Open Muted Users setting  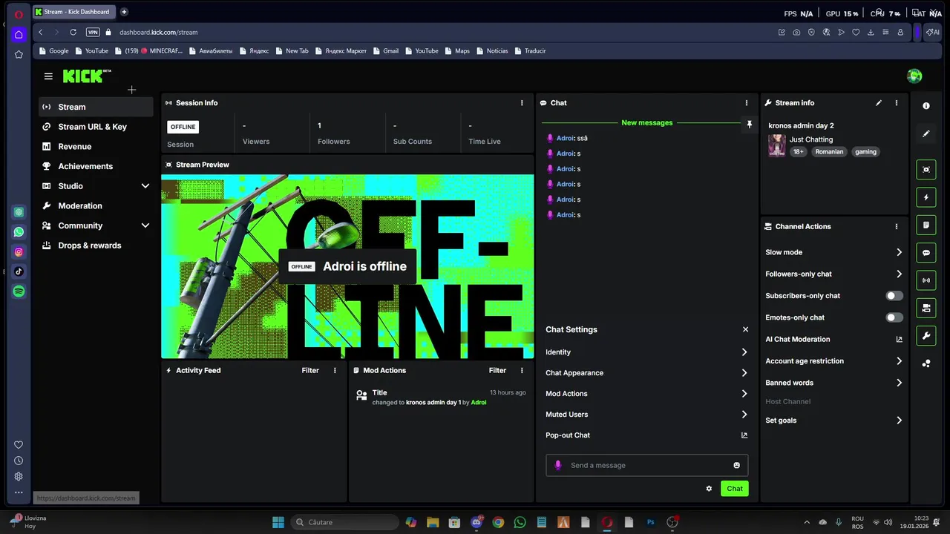(x=646, y=415)
